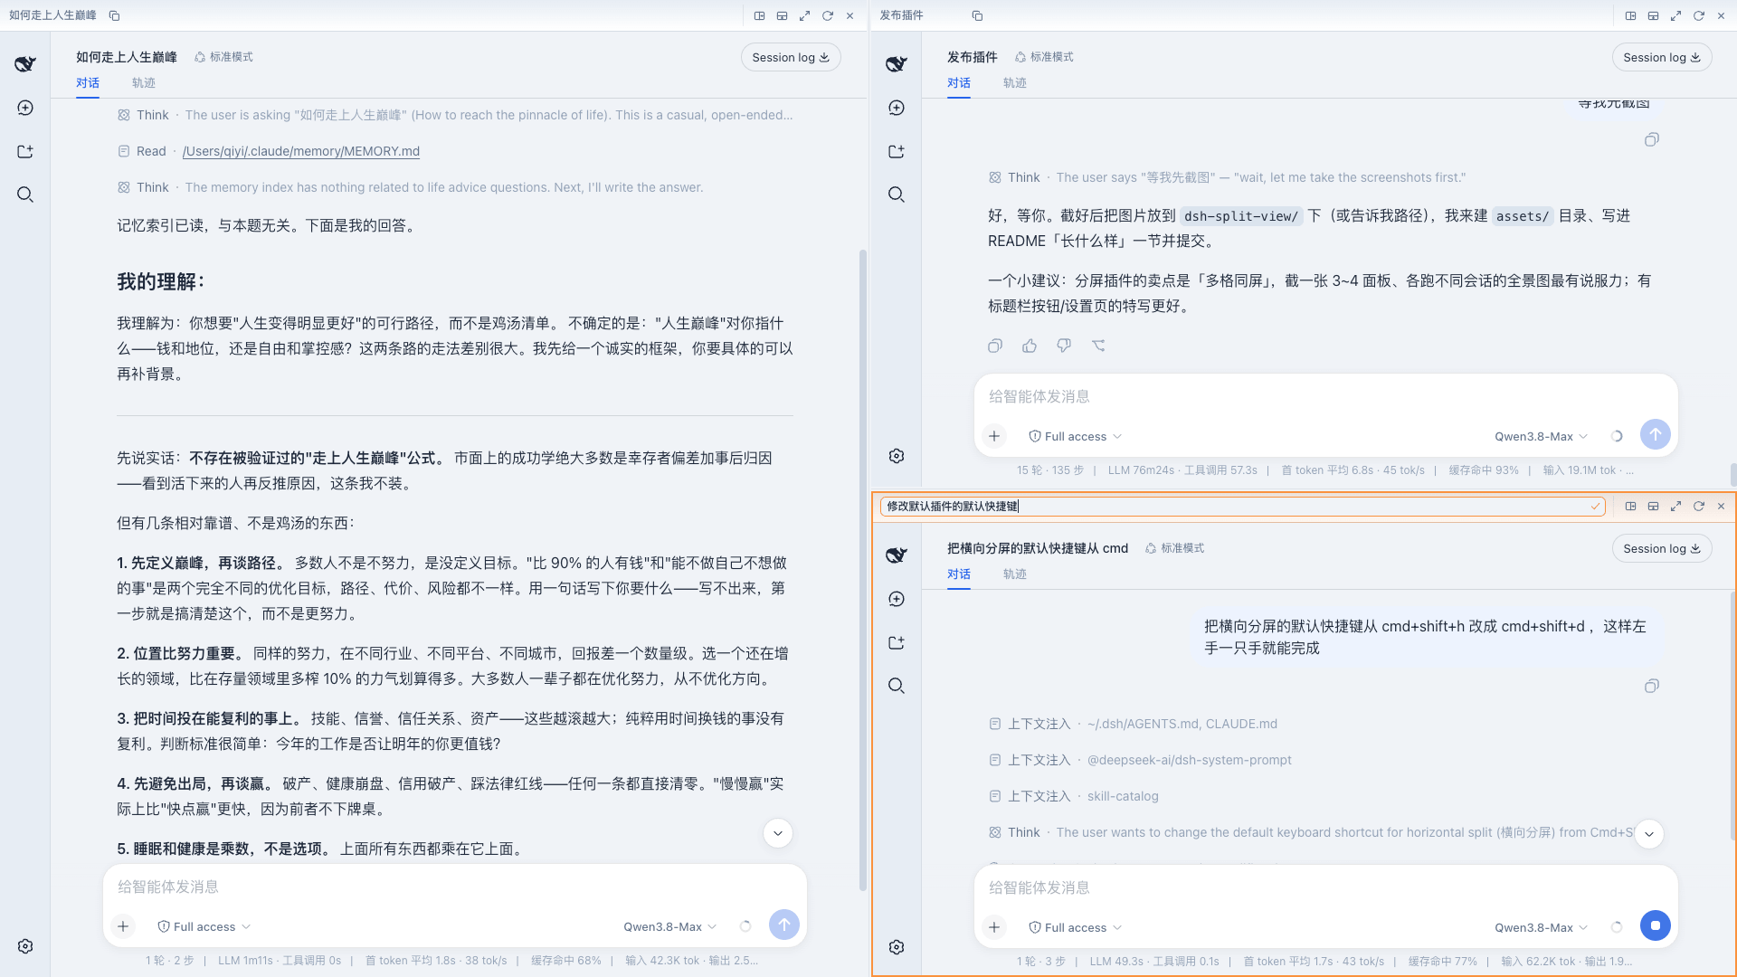This screenshot has width=1737, height=977.
Task: Expand 上下文注入 AGENTS.md, CLAUDE.md row
Action: pyautogui.click(x=1133, y=724)
